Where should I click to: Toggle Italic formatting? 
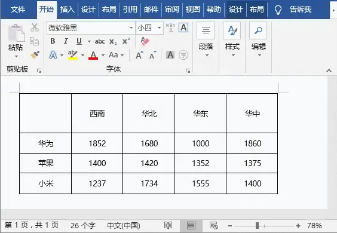pyautogui.click(x=66, y=41)
